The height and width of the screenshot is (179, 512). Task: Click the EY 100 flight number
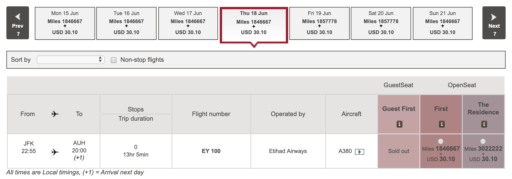(x=211, y=151)
